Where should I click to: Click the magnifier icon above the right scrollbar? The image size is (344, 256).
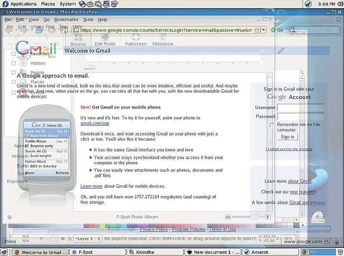(x=302, y=72)
